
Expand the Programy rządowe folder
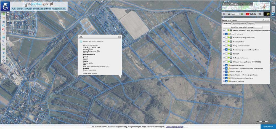point(224,81)
